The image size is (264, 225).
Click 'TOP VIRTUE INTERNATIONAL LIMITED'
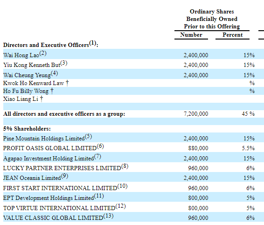(59, 208)
